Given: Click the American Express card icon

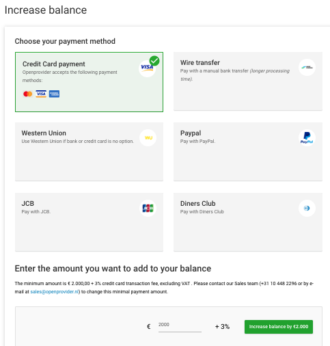Looking at the screenshot, I should tap(54, 94).
